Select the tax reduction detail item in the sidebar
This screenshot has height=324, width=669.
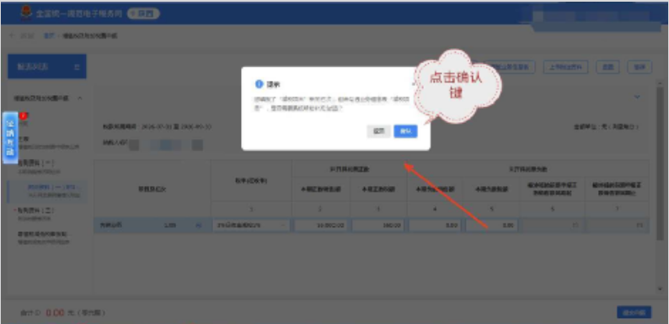(x=44, y=237)
